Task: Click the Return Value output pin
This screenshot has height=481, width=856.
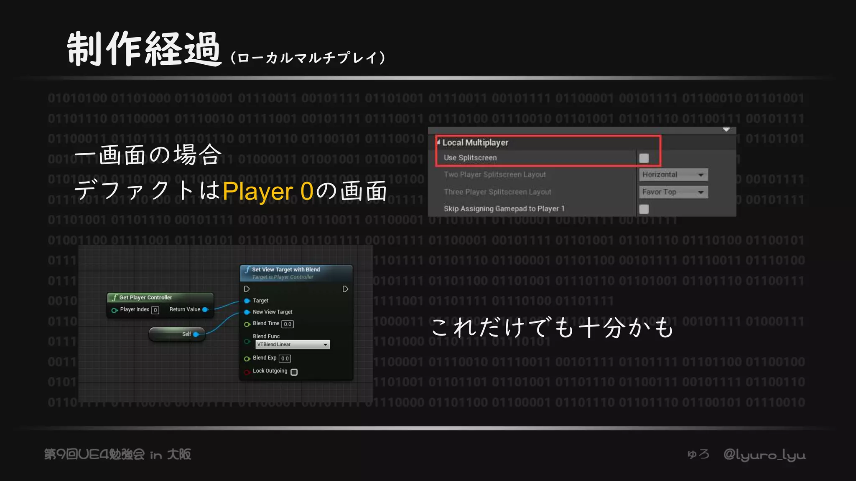Action: (x=205, y=309)
